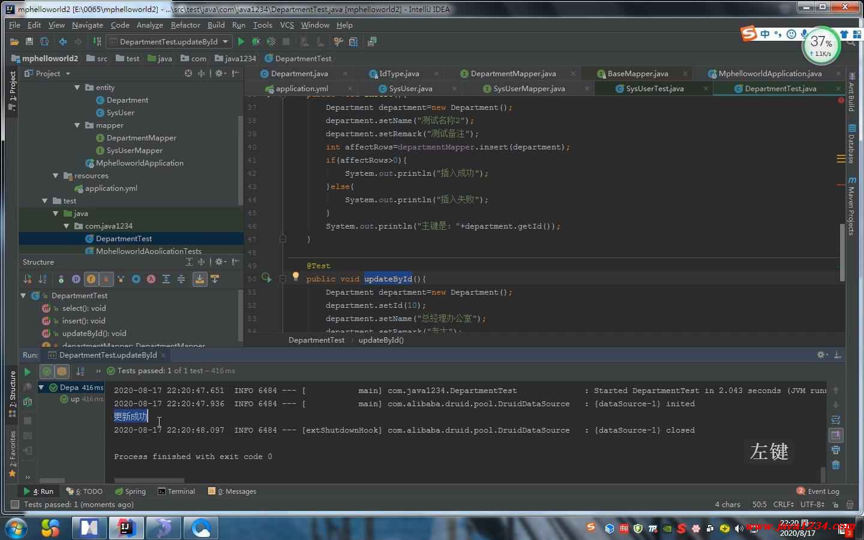
Task: Toggle show passed tests in Run panel
Action: coord(47,371)
